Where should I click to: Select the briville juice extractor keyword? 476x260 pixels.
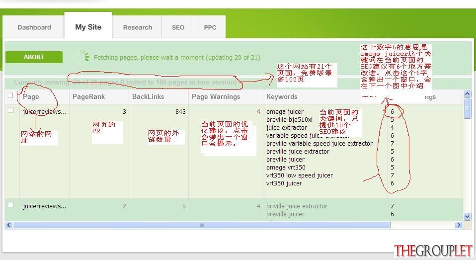click(x=297, y=206)
